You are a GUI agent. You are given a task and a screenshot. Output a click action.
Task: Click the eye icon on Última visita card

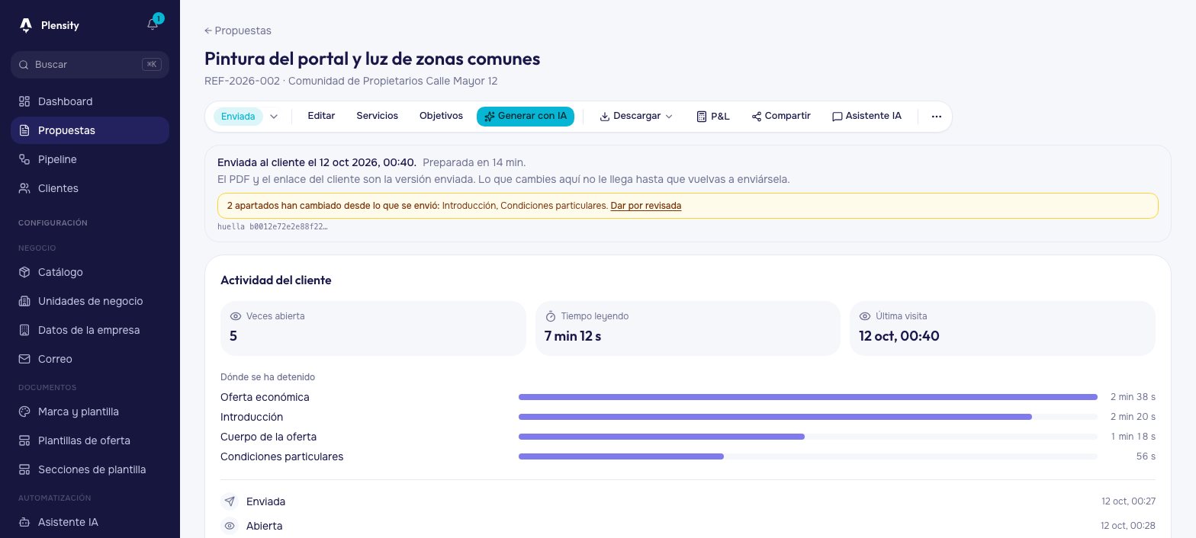[865, 315]
